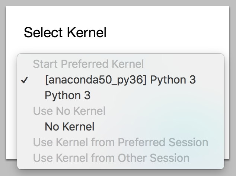Pick No Kernel under Use No Kernel
The height and width of the screenshot is (176, 236).
click(x=69, y=127)
